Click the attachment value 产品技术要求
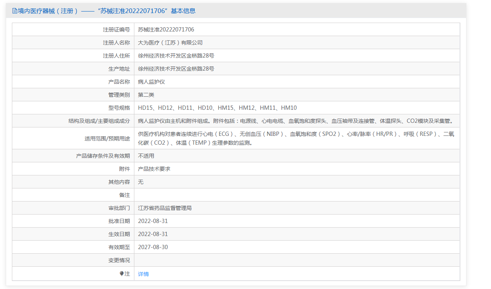Viewport: 491px width, 289px height. tap(154, 169)
